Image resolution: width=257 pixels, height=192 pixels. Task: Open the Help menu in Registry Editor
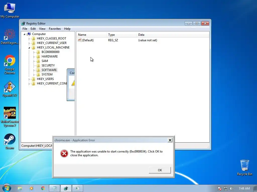pyautogui.click(x=67, y=29)
